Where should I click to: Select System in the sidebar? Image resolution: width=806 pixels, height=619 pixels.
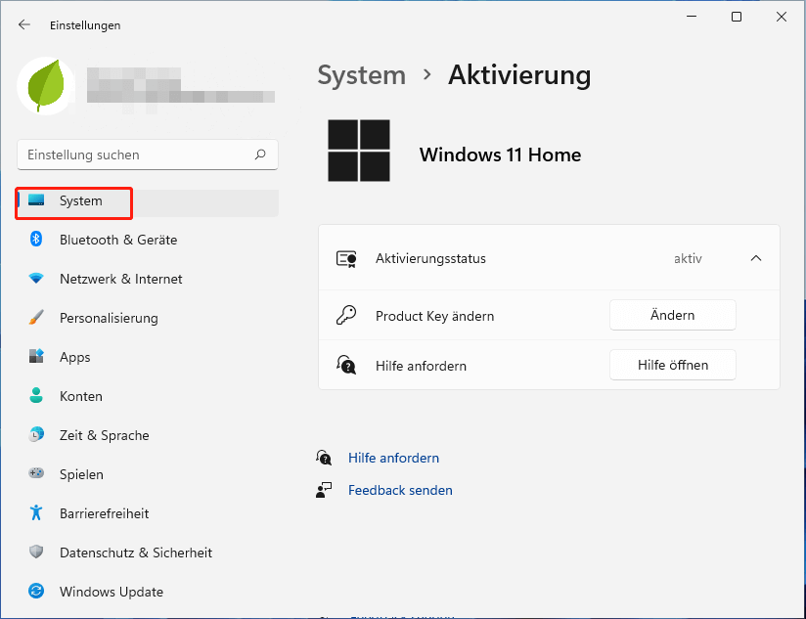pyautogui.click(x=80, y=201)
